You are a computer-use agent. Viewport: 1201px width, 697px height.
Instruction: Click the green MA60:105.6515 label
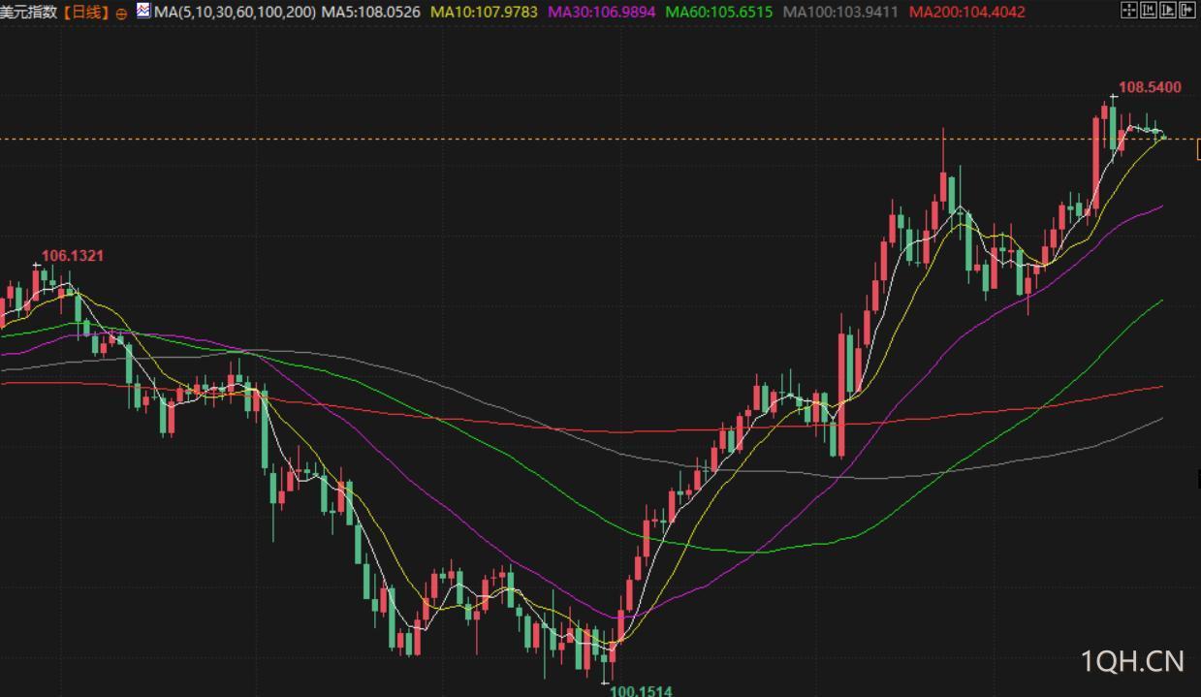[718, 13]
